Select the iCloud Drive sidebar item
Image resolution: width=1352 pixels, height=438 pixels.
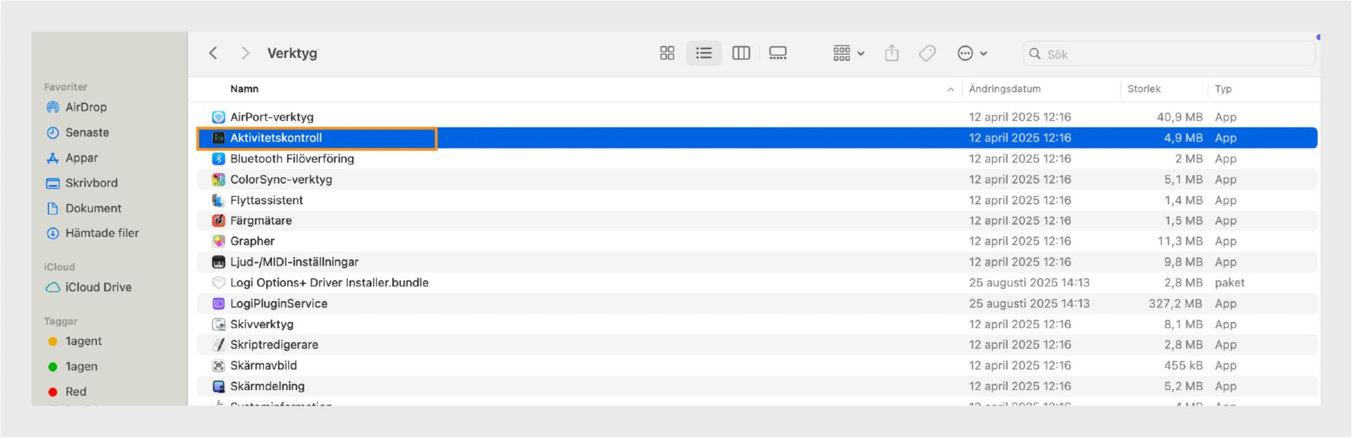pos(98,287)
